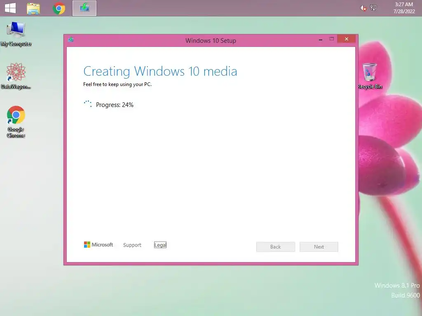Open the Legal link
This screenshot has height=316, width=422.
pos(160,245)
